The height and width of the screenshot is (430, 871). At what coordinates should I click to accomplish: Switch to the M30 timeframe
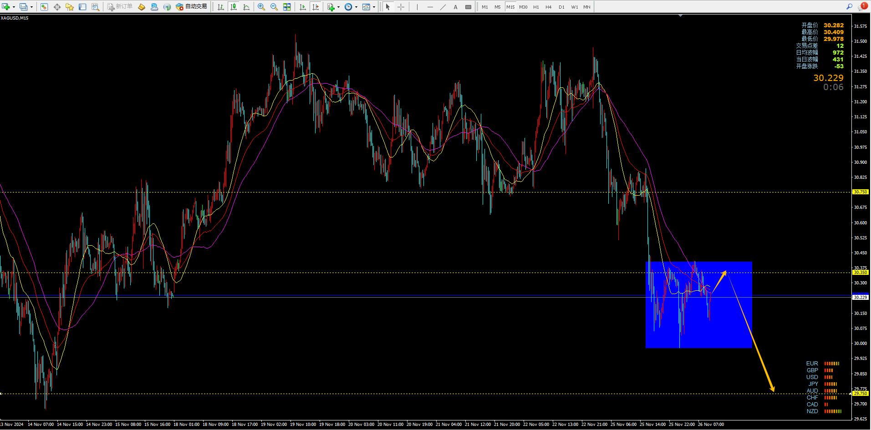[x=523, y=7]
